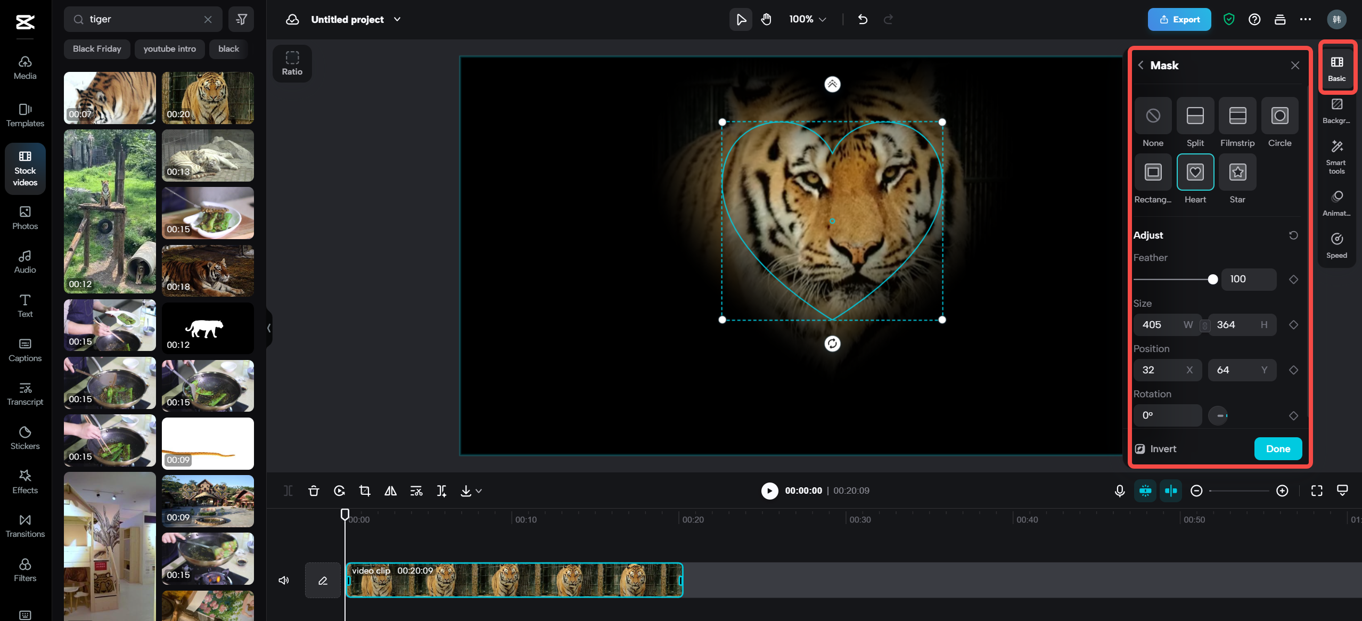Choose the Star mask shape
1362x621 pixels.
tap(1237, 173)
